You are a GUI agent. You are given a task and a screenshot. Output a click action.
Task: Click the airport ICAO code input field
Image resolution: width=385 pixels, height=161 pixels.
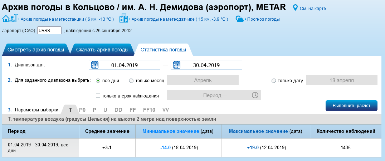[x=49, y=30]
